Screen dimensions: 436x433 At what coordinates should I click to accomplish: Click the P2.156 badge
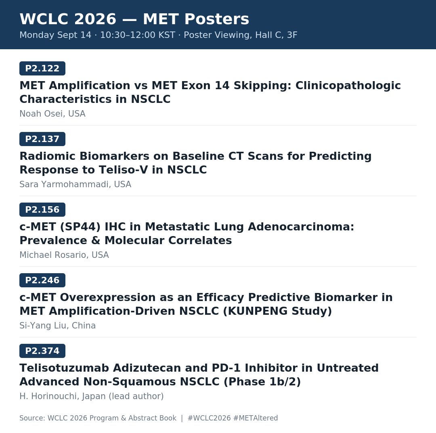click(x=42, y=209)
